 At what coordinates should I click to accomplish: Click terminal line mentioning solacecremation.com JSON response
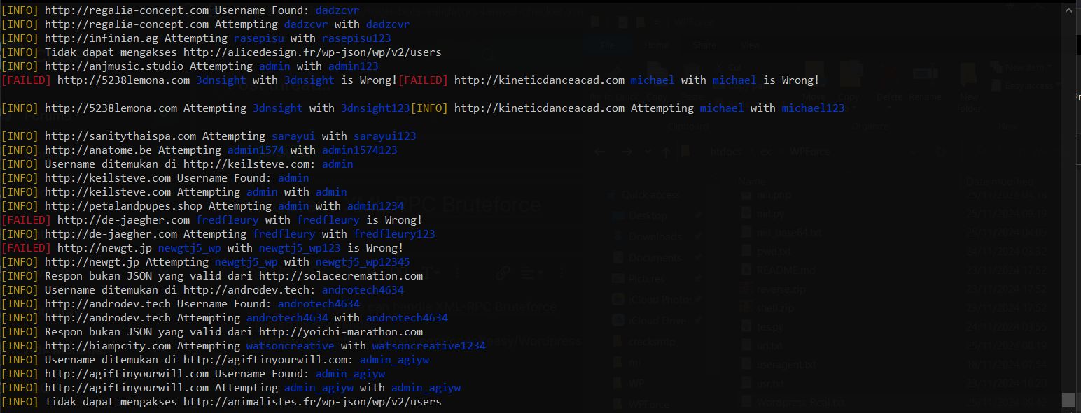tap(212, 276)
